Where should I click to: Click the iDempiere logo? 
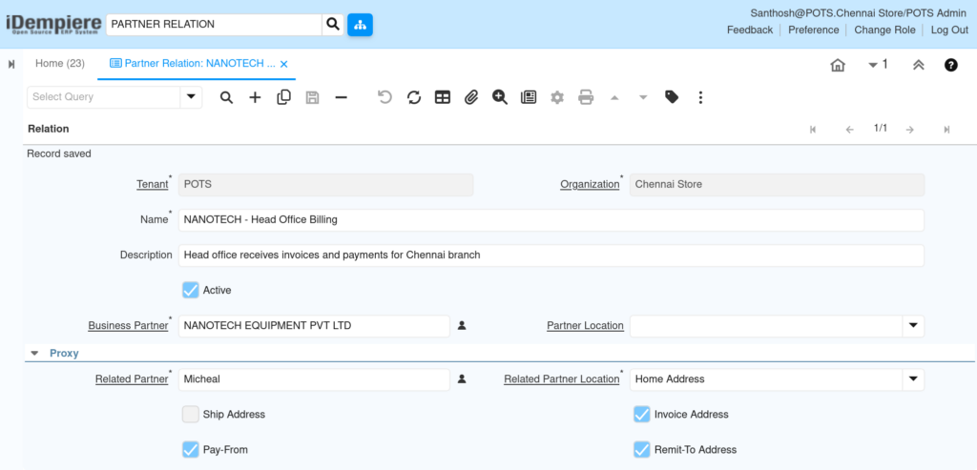point(53,24)
